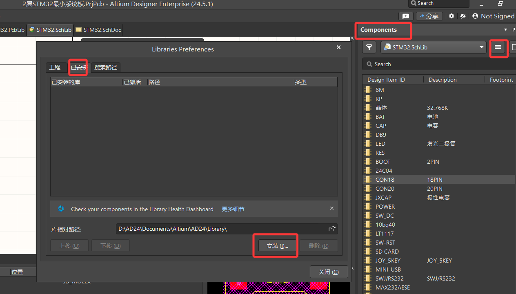516x294 pixels.
Task: Click the 分享 share button
Action: (429, 16)
